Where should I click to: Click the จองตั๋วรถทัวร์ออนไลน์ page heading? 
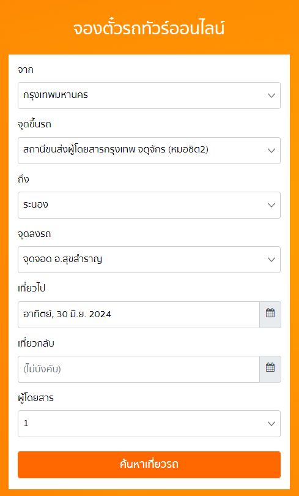click(x=149, y=29)
